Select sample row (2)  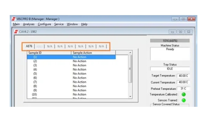(71, 61)
